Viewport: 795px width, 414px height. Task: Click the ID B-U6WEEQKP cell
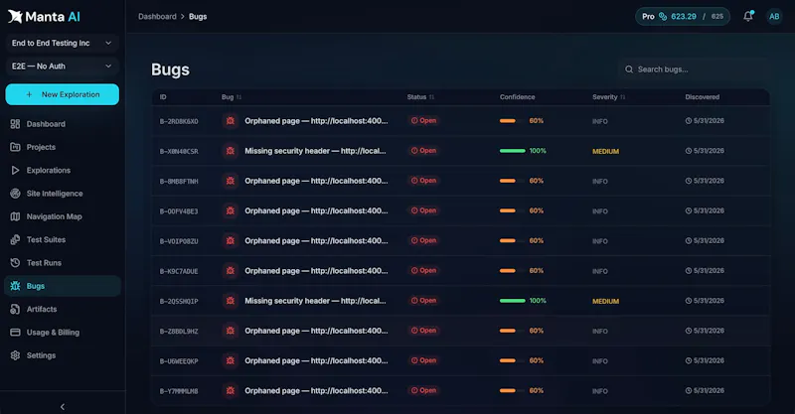[x=179, y=361]
